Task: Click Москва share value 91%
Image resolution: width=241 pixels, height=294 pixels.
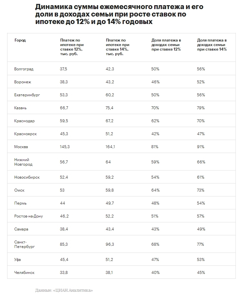Action: pyautogui.click(x=201, y=147)
